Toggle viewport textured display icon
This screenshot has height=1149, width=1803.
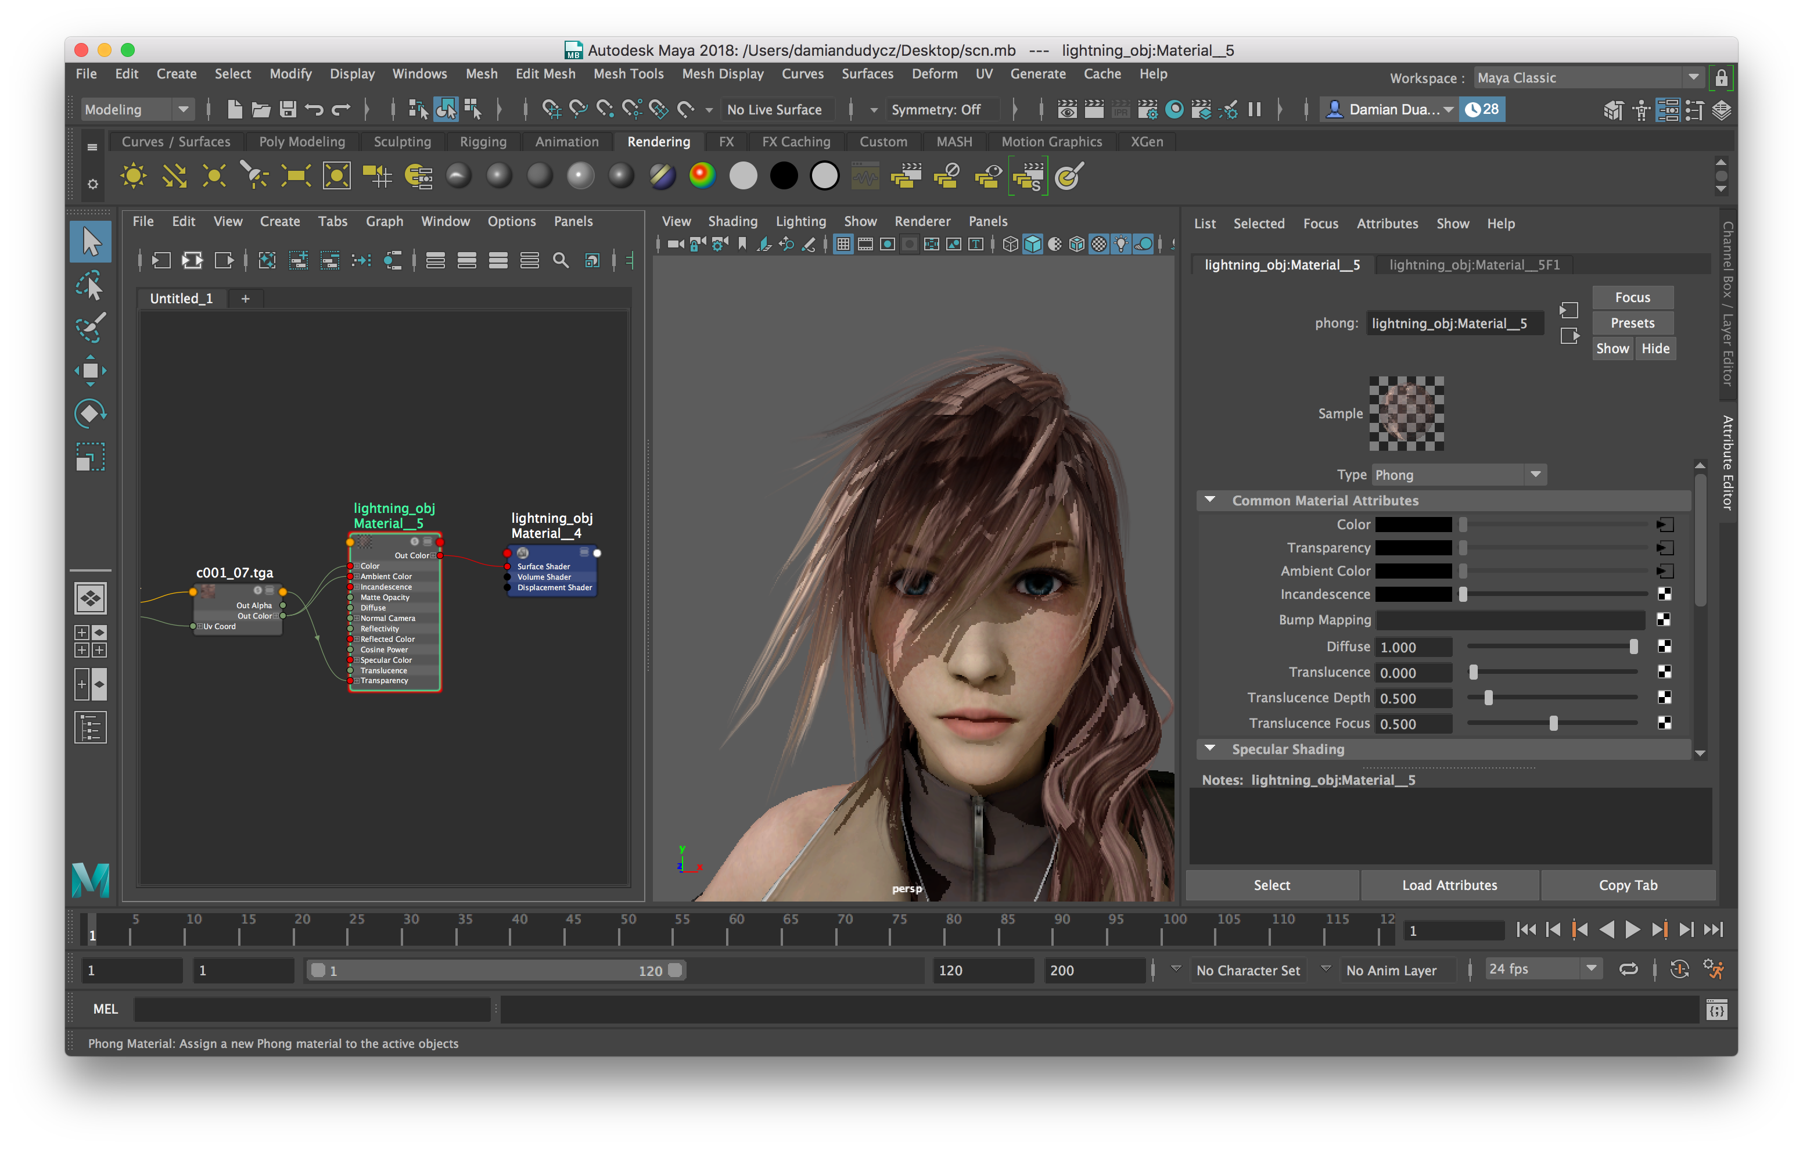coord(1098,244)
